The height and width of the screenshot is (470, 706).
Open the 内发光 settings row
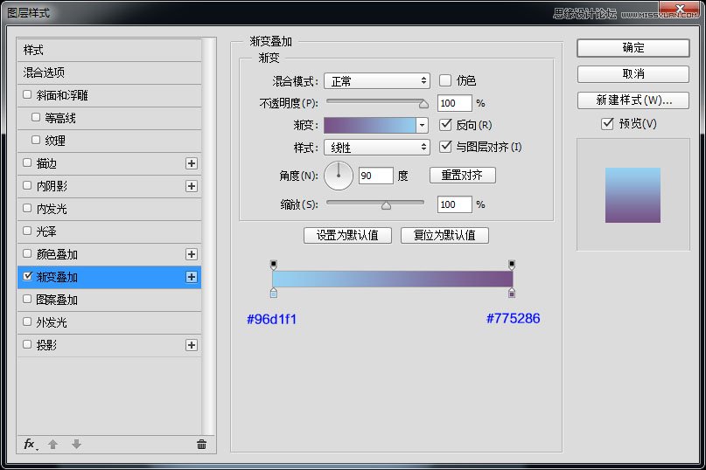109,209
